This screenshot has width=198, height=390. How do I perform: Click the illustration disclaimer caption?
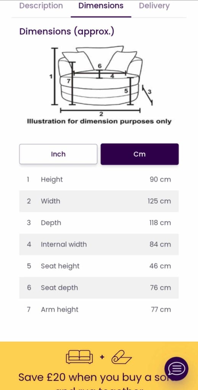pos(99,121)
